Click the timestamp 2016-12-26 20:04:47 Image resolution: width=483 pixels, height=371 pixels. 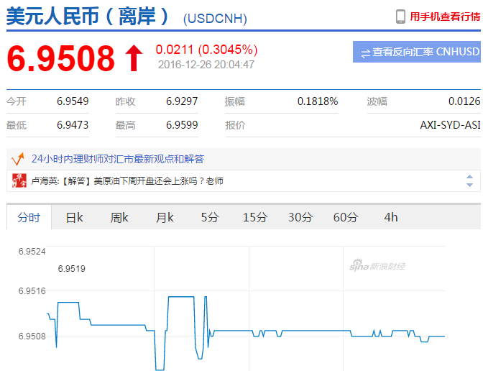tap(206, 65)
